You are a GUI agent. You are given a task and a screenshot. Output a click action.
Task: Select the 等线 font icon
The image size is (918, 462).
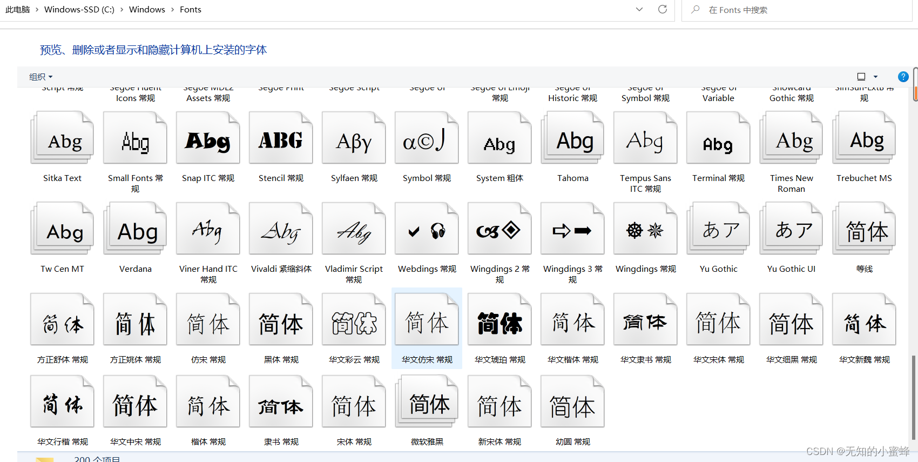[x=864, y=229]
